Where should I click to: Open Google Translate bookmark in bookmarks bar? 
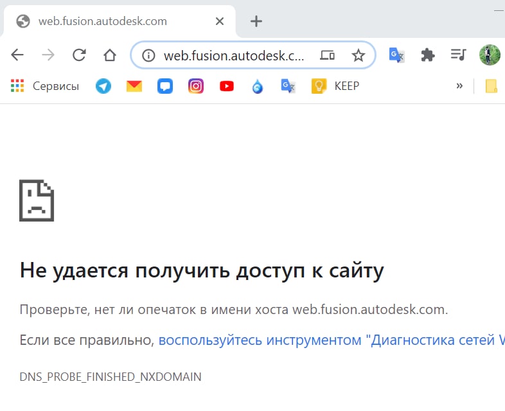pos(288,86)
